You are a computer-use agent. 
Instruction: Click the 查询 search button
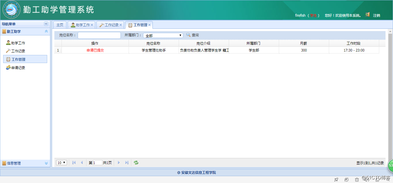click(x=192, y=35)
